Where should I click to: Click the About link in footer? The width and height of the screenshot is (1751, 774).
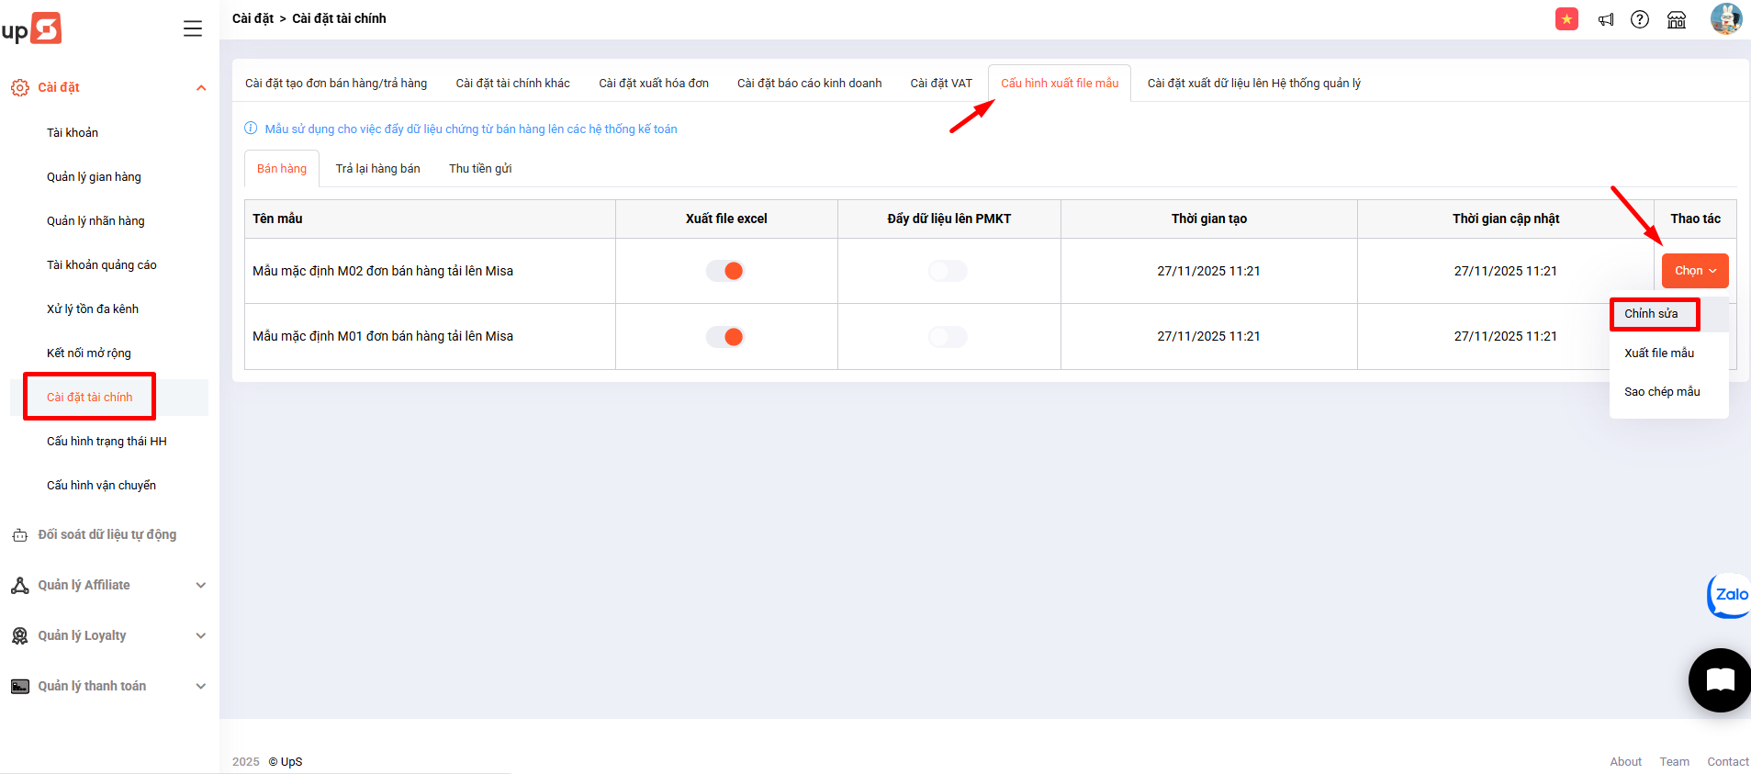click(x=1625, y=762)
